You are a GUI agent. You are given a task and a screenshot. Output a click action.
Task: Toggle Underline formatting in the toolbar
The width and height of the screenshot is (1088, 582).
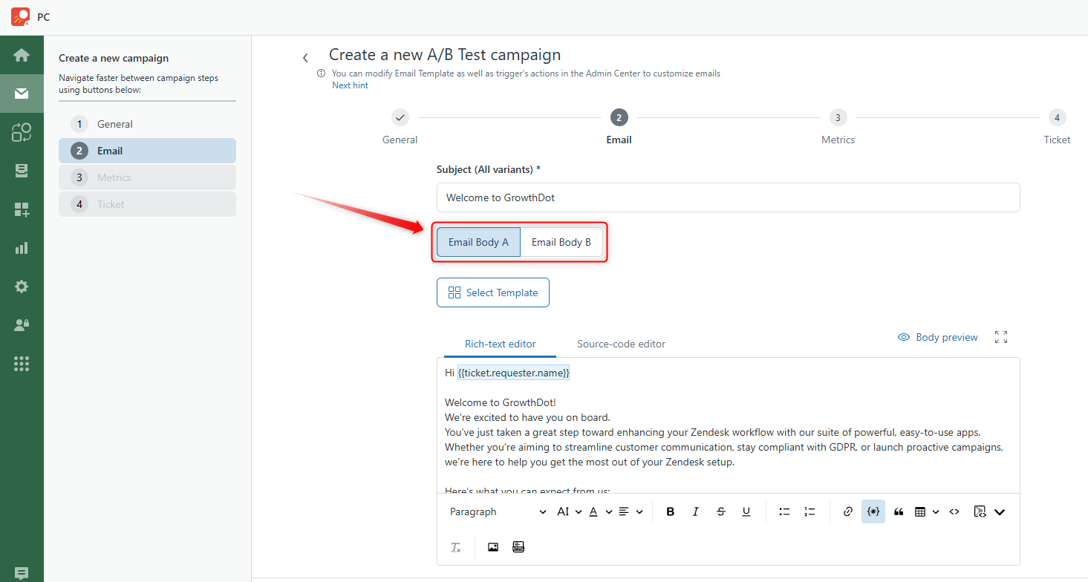click(x=746, y=511)
